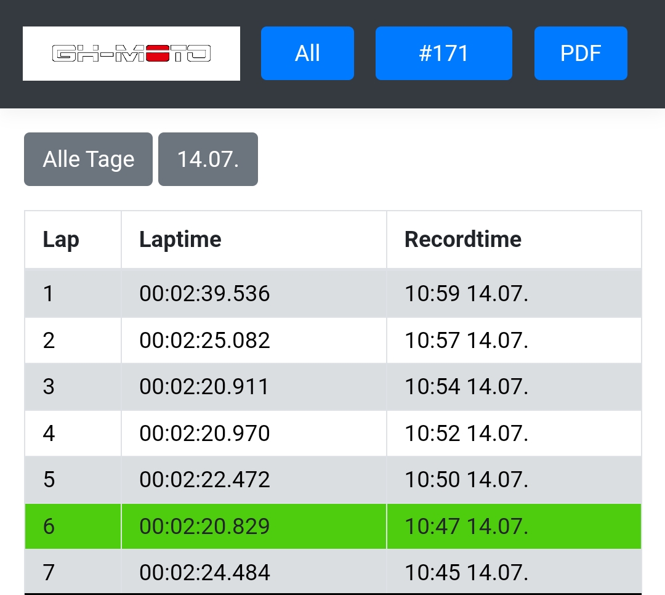The image size is (665, 595).
Task: Select lap 1 laptime 00:02:39.536
Action: 204,294
